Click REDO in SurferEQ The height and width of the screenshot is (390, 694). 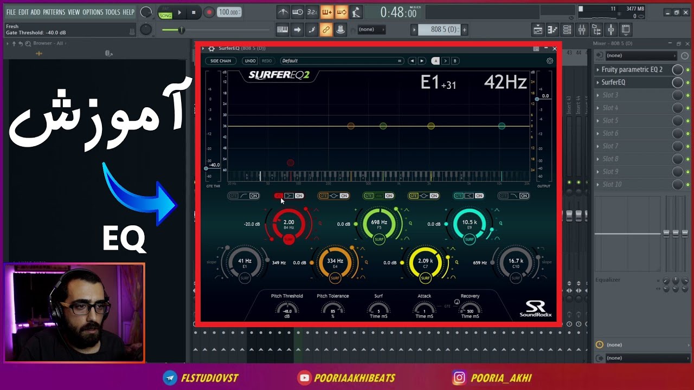[267, 61]
